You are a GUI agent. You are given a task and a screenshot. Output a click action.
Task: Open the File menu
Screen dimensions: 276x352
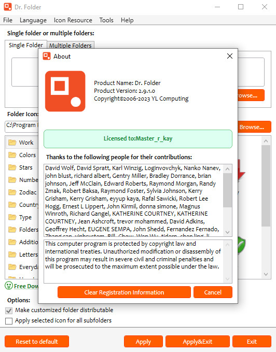(8, 20)
